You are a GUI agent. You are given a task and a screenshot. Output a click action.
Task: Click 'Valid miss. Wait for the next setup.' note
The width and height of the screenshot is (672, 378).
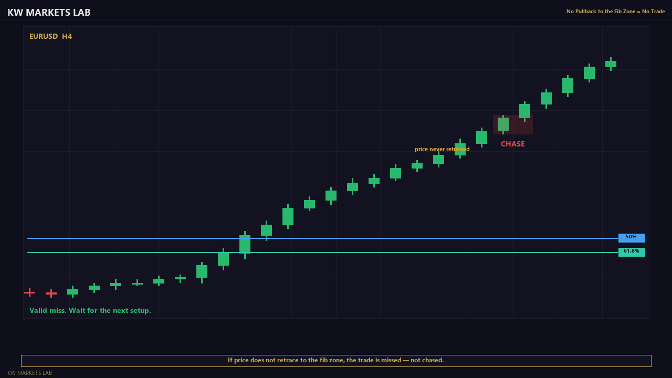(x=90, y=310)
